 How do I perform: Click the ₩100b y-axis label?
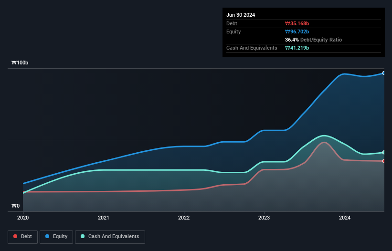click(20, 63)
